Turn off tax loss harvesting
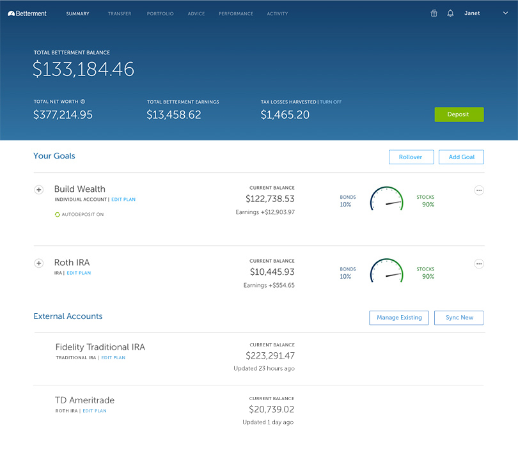518x450 pixels. [x=331, y=102]
